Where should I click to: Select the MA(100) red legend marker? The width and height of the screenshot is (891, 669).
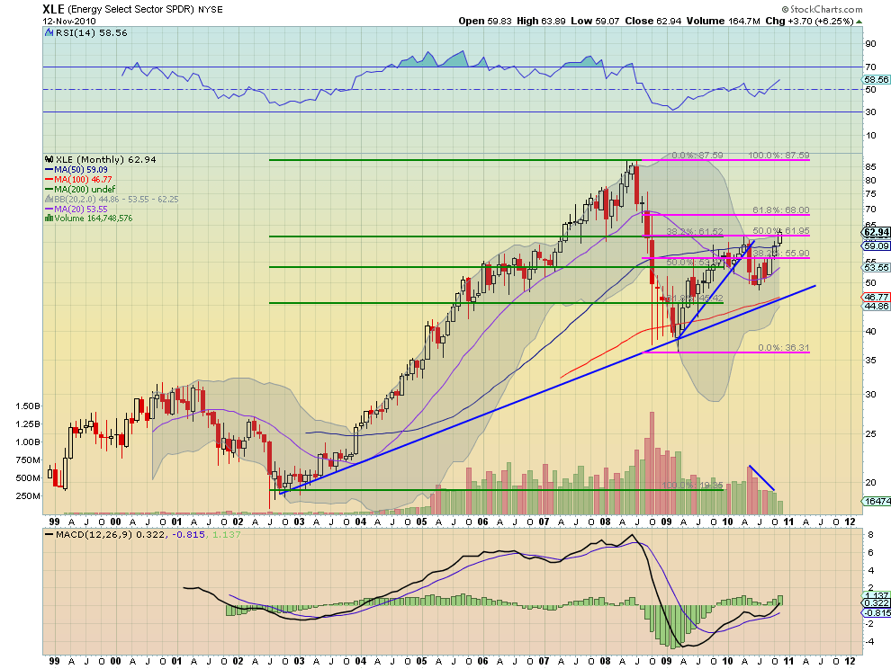tap(49, 180)
